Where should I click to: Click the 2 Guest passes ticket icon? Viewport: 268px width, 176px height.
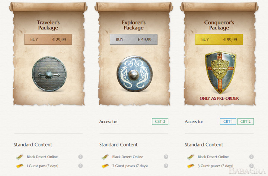[105, 166]
